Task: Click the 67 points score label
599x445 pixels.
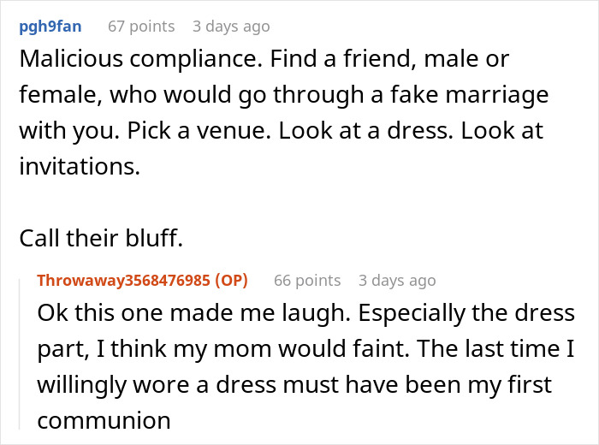Action: point(141,27)
